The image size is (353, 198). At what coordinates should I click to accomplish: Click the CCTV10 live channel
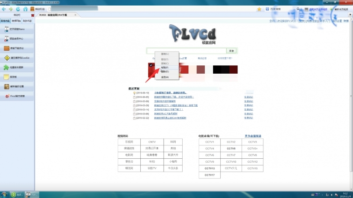pyautogui.click(x=231, y=162)
